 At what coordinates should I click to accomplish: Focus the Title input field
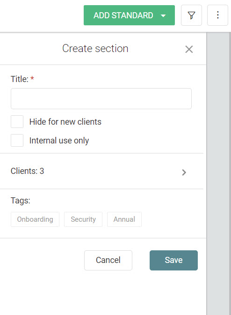[101, 98]
